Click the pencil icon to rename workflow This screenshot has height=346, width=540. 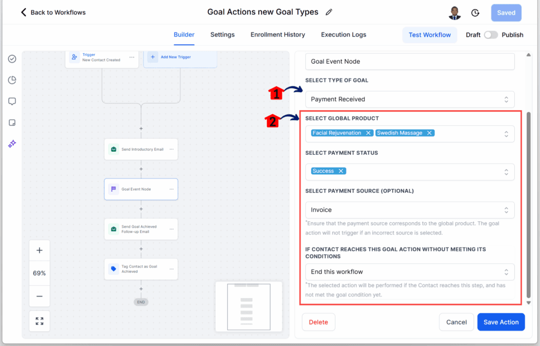pos(329,12)
